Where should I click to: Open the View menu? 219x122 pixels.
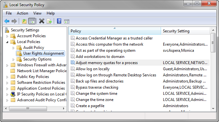tap(37, 13)
